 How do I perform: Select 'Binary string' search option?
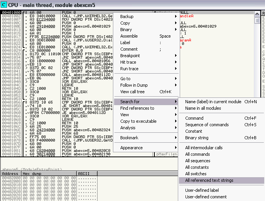[x=197, y=138]
